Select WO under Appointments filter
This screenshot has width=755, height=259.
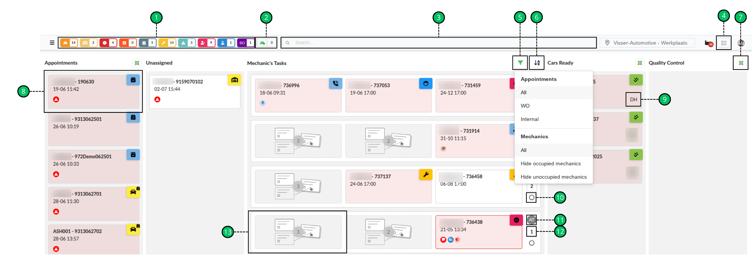click(x=525, y=106)
